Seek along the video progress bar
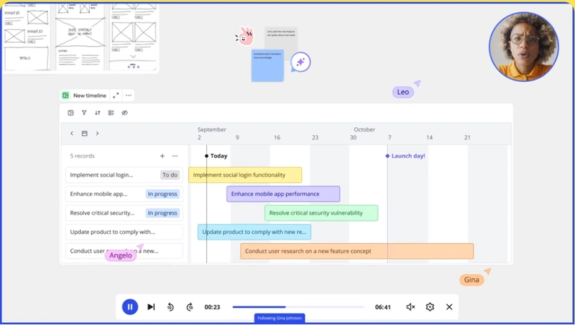575x325 pixels. [298, 306]
